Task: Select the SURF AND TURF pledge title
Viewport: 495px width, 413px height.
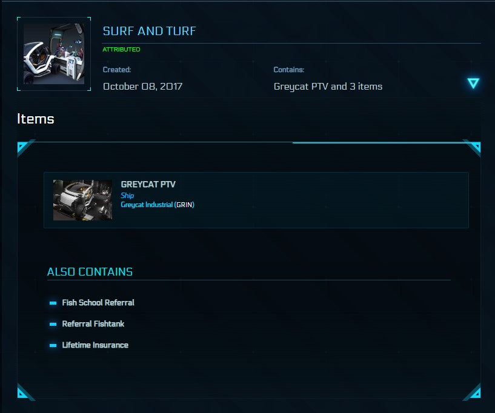Action: [149, 31]
